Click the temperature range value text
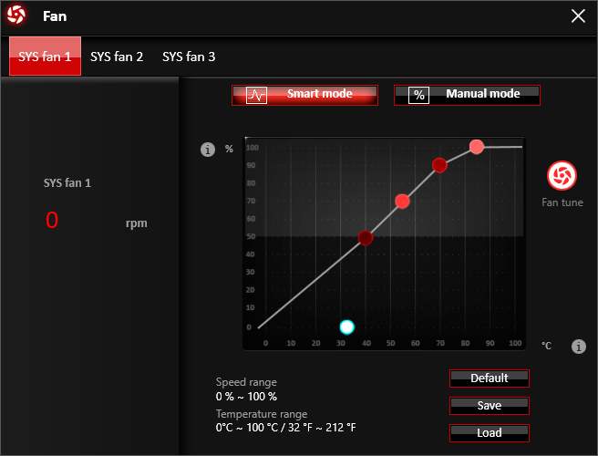Image resolution: width=598 pixels, height=456 pixels. (285, 428)
